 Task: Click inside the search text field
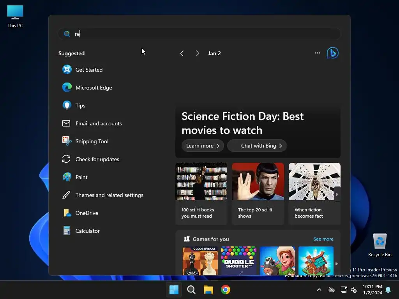coord(199,34)
